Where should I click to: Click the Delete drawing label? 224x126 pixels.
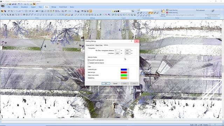(x=173, y=13)
